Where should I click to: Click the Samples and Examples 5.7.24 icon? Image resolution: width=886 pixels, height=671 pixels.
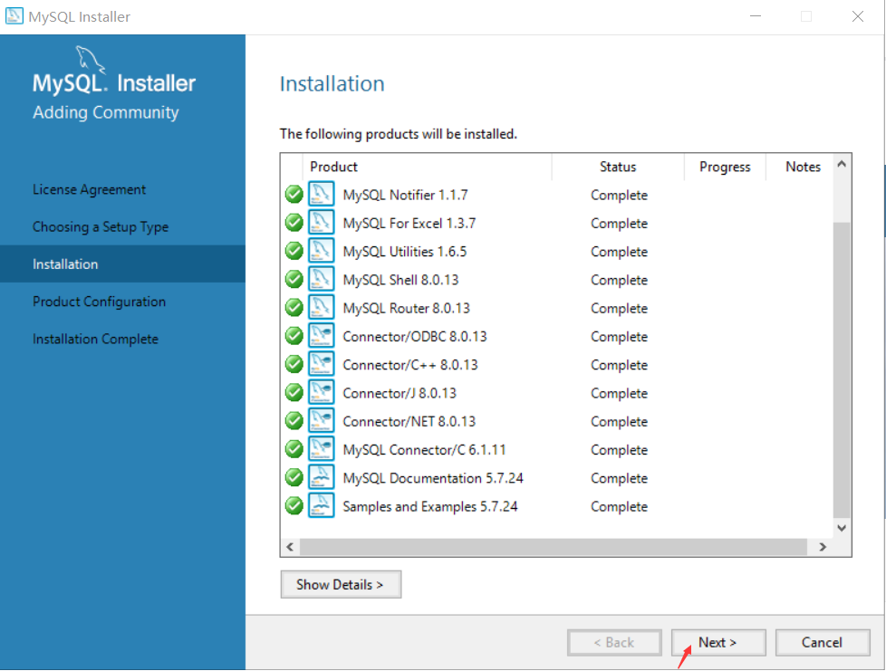(321, 505)
